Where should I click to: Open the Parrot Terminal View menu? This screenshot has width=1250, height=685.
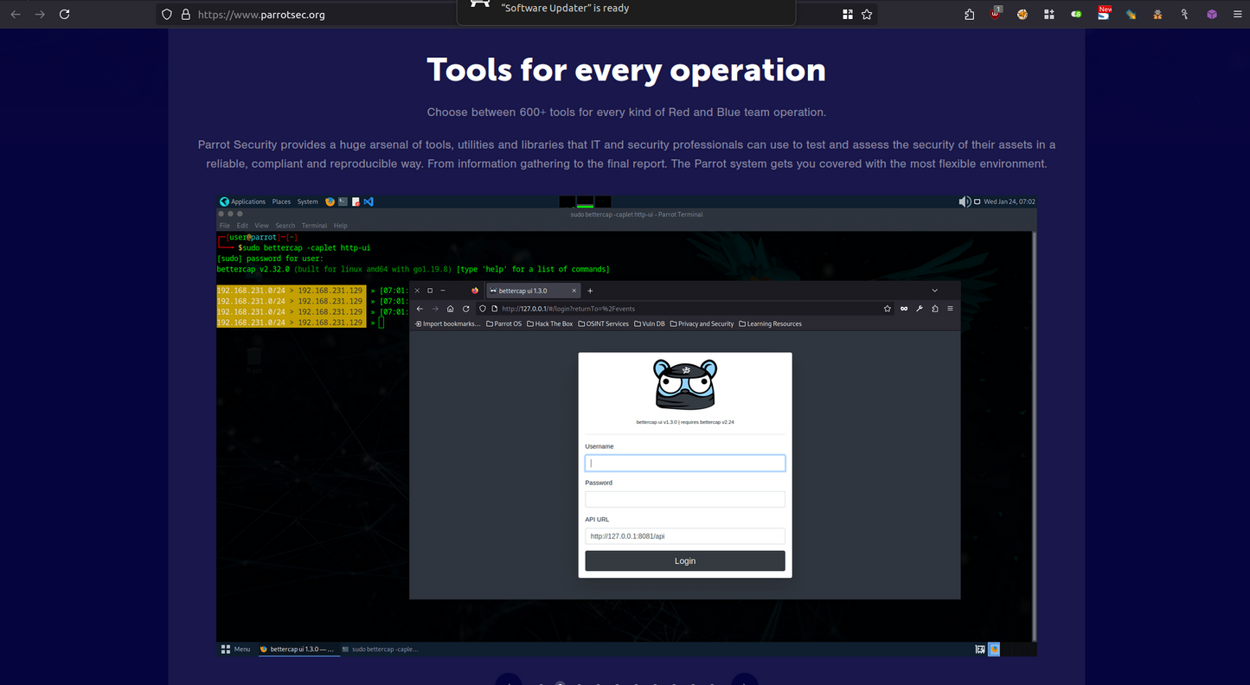pyautogui.click(x=261, y=226)
